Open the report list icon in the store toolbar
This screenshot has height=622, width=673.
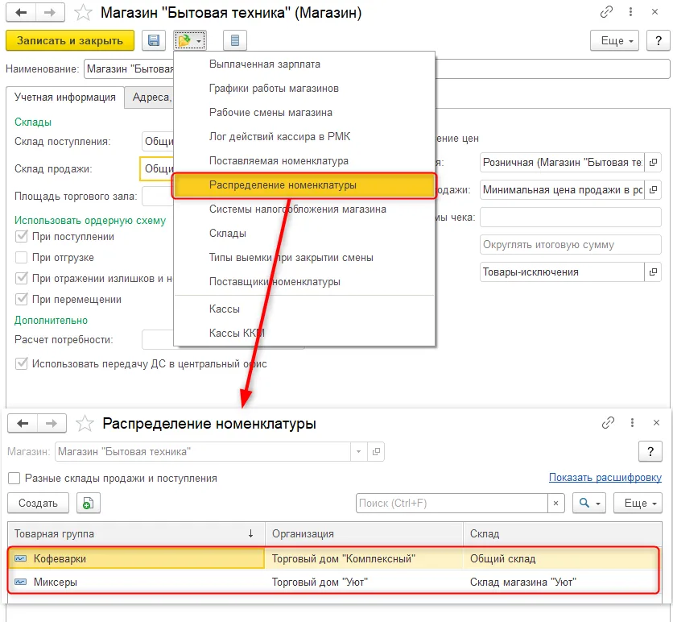pos(235,40)
